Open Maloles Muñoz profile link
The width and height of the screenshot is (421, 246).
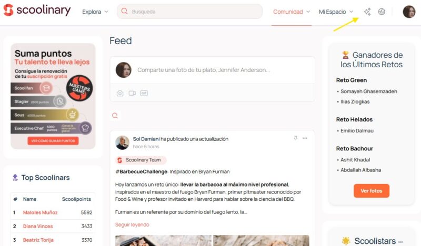[x=41, y=212]
